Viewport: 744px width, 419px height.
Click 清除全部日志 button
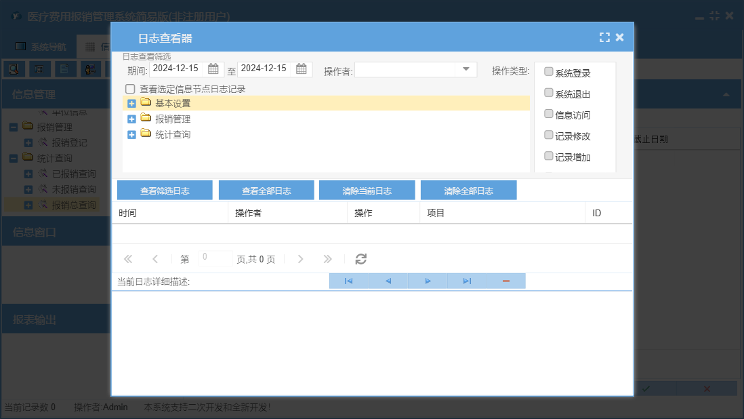coord(468,191)
